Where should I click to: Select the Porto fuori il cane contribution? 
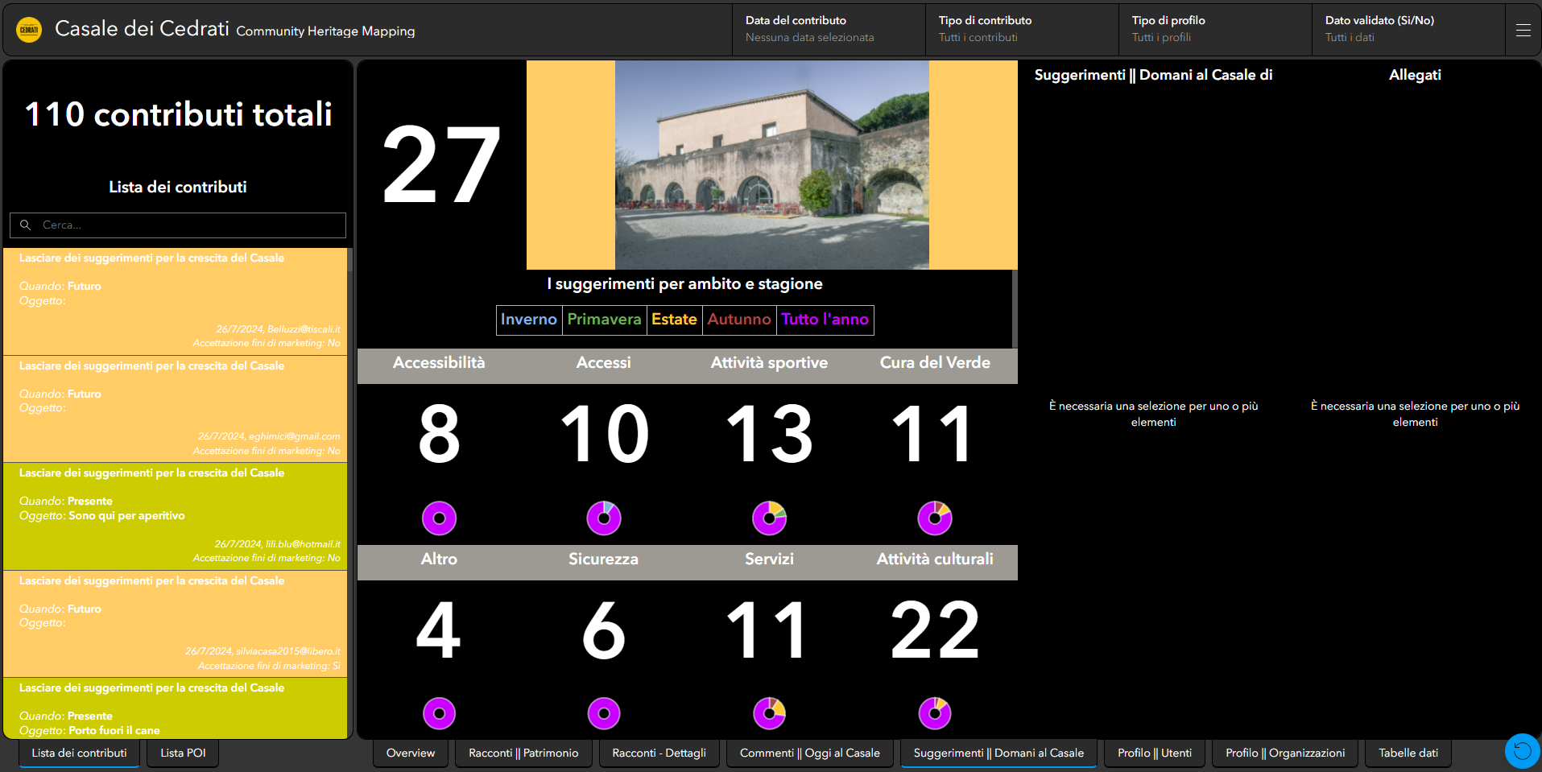[x=176, y=708]
